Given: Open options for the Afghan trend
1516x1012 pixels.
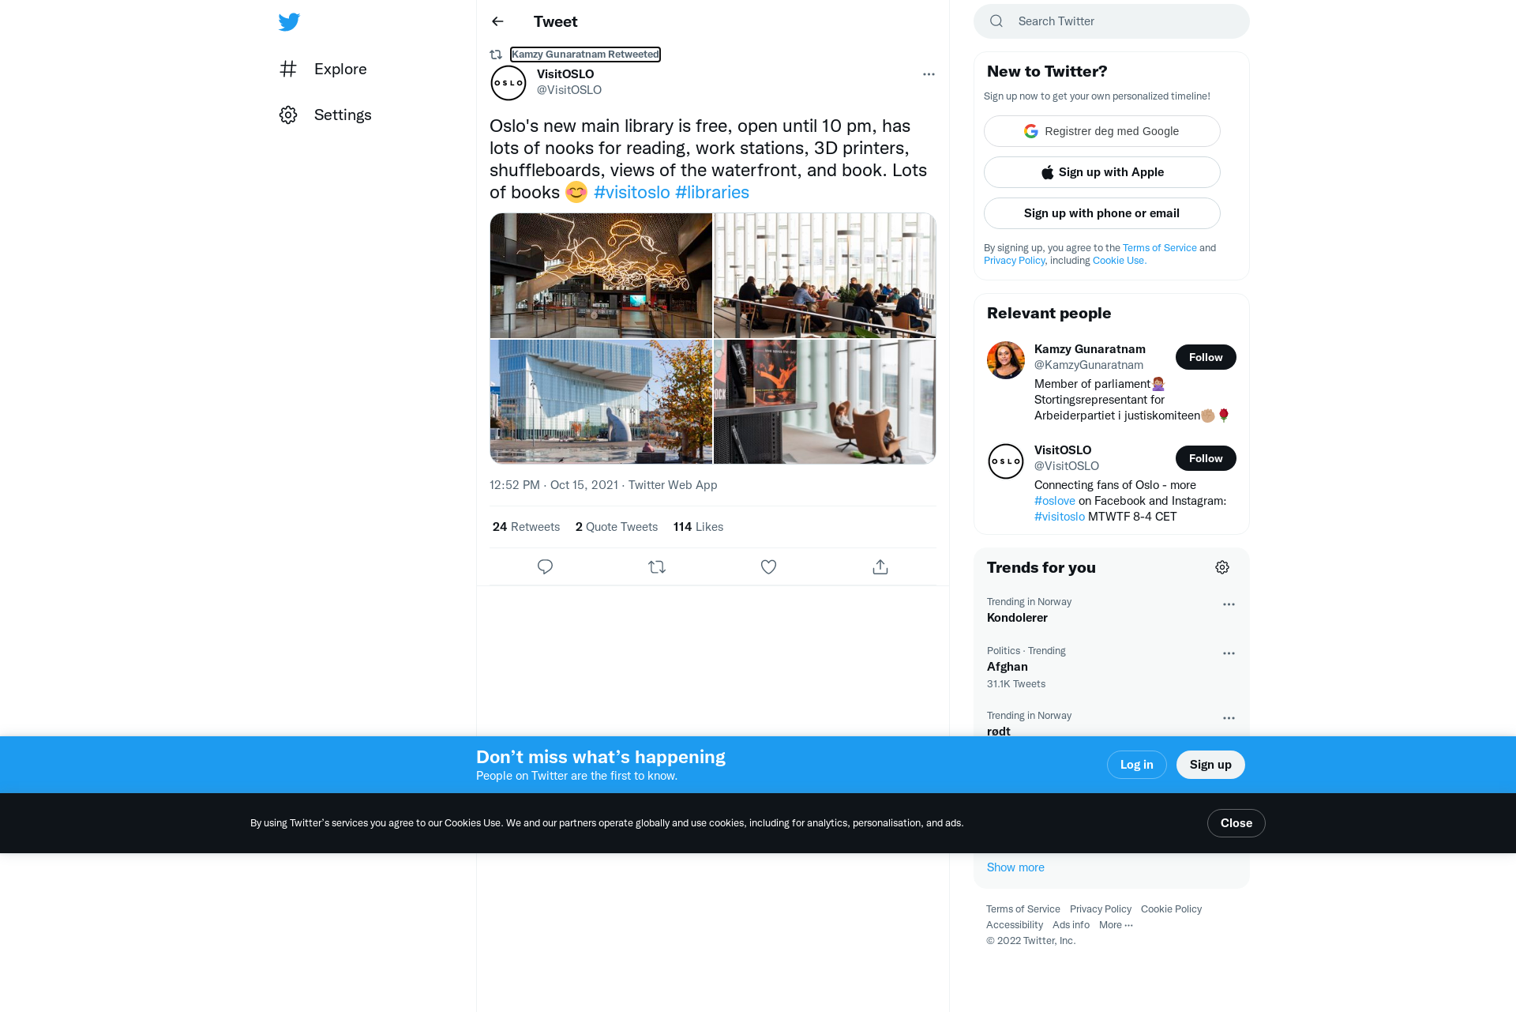Looking at the screenshot, I should (x=1229, y=653).
